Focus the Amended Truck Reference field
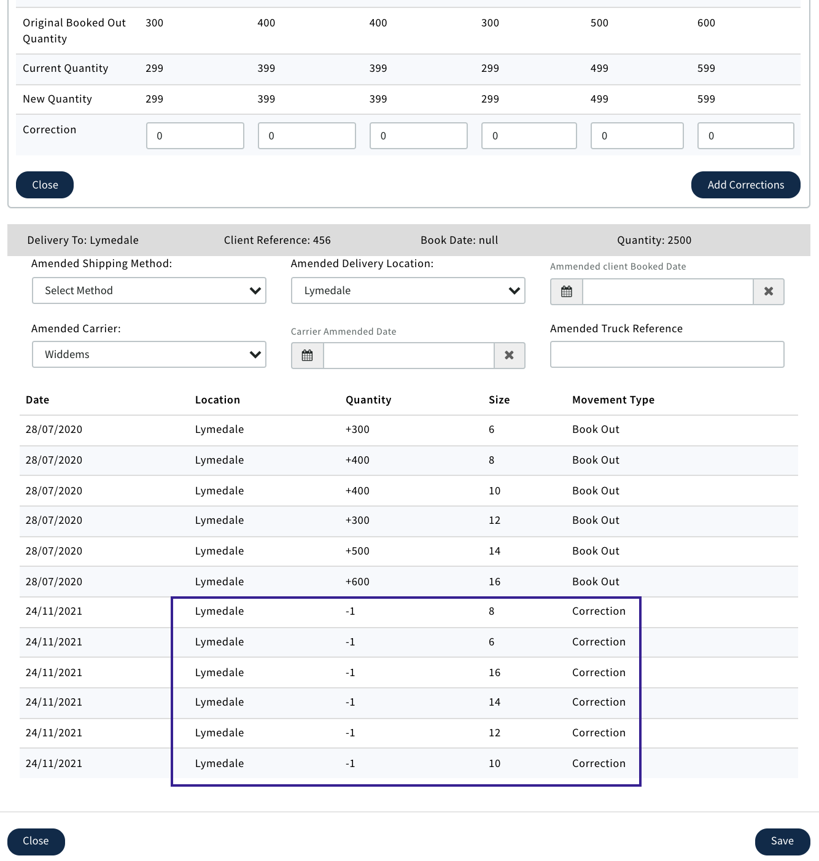This screenshot has width=819, height=861. (667, 354)
